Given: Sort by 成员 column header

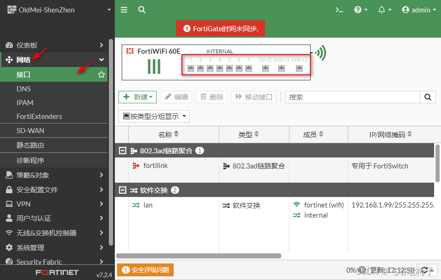Looking at the screenshot, I should [x=319, y=134].
